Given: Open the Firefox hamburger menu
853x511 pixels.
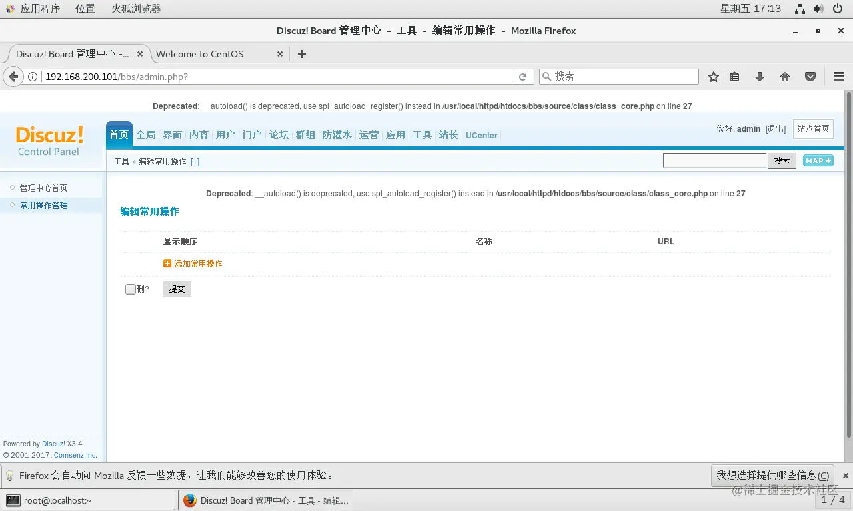Looking at the screenshot, I should [839, 77].
